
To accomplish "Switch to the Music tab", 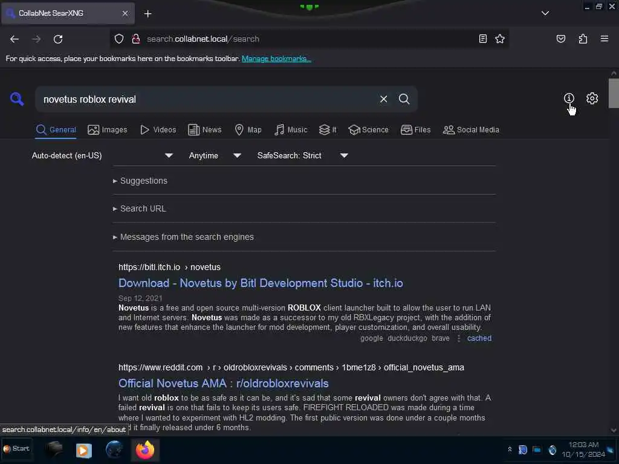I will 291,130.
